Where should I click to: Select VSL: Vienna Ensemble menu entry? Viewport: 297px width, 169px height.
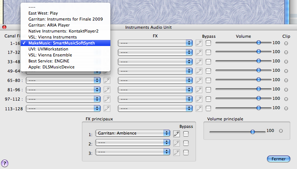(x=50, y=55)
